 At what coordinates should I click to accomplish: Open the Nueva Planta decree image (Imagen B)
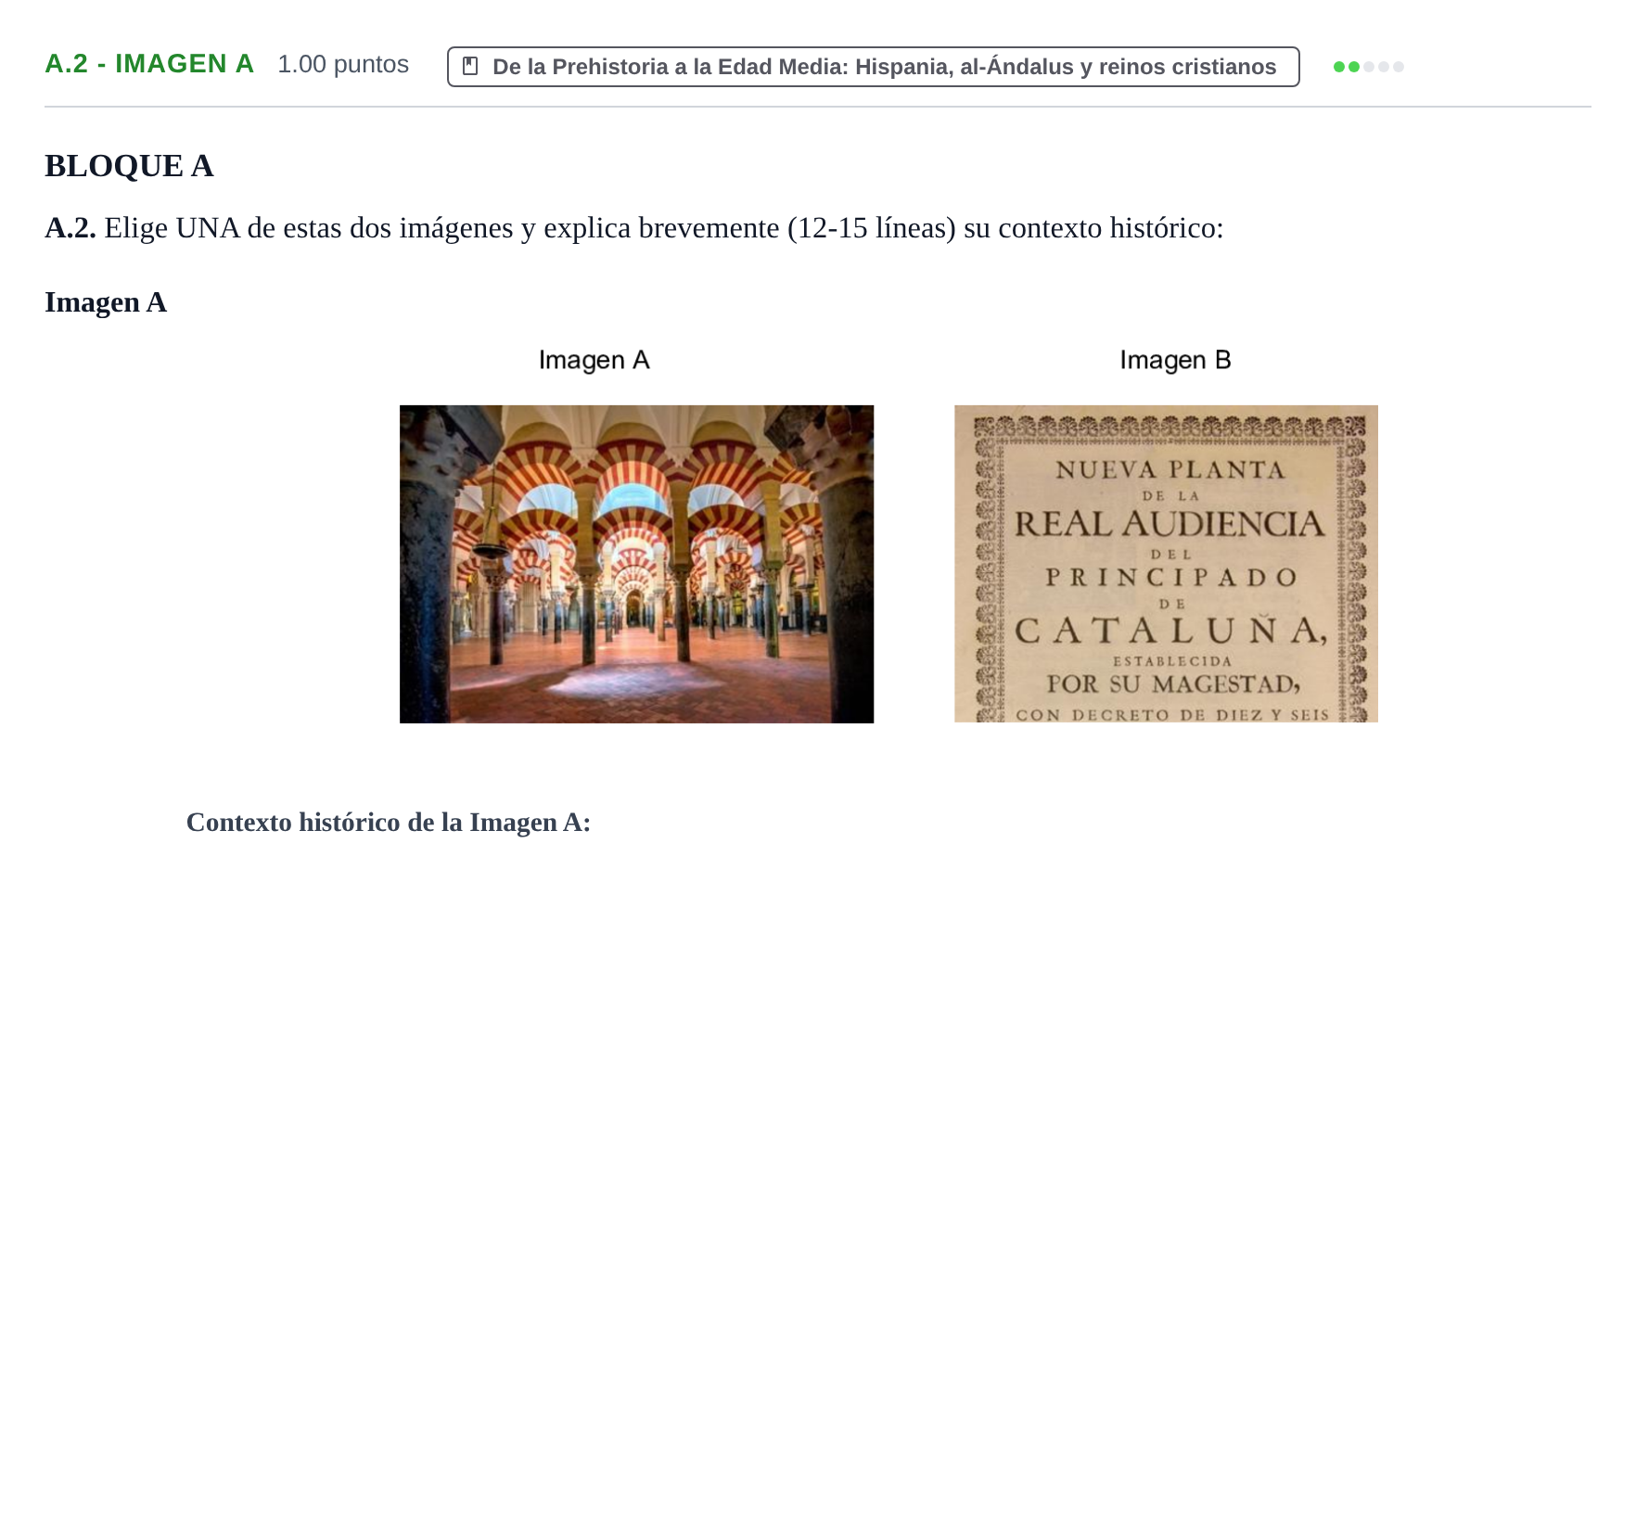[x=1166, y=564]
